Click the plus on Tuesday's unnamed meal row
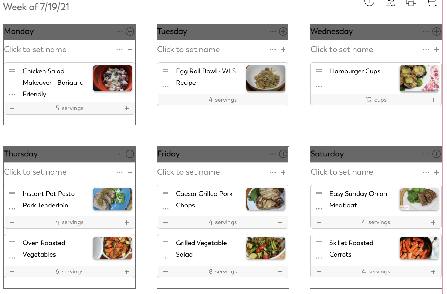Viewport: 447px width, 294px height. [x=283, y=49]
